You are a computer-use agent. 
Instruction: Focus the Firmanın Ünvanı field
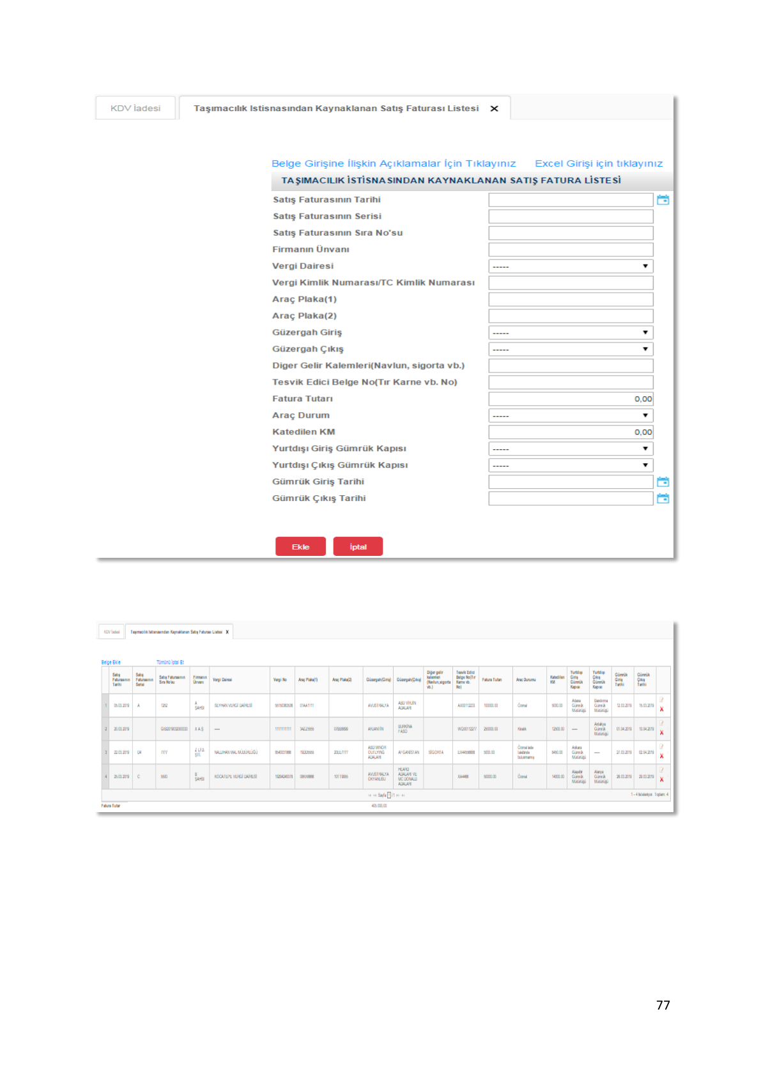(x=571, y=250)
